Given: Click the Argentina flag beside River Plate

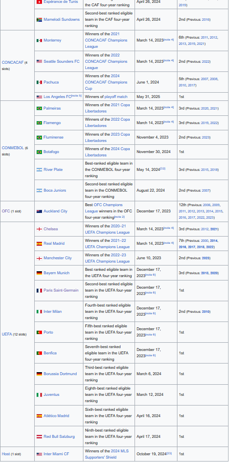Looking at the screenshot, I should (x=39, y=170).
